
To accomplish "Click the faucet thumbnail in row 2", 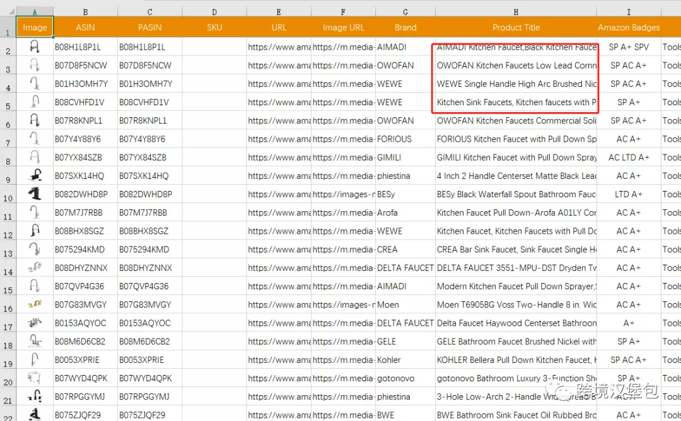I will click(34, 47).
